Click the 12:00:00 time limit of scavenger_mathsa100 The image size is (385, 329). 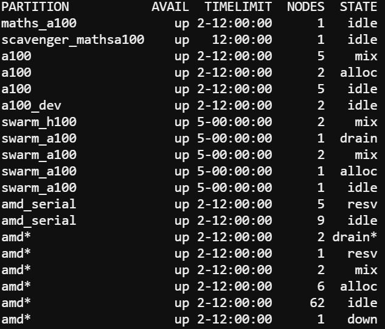(x=242, y=40)
